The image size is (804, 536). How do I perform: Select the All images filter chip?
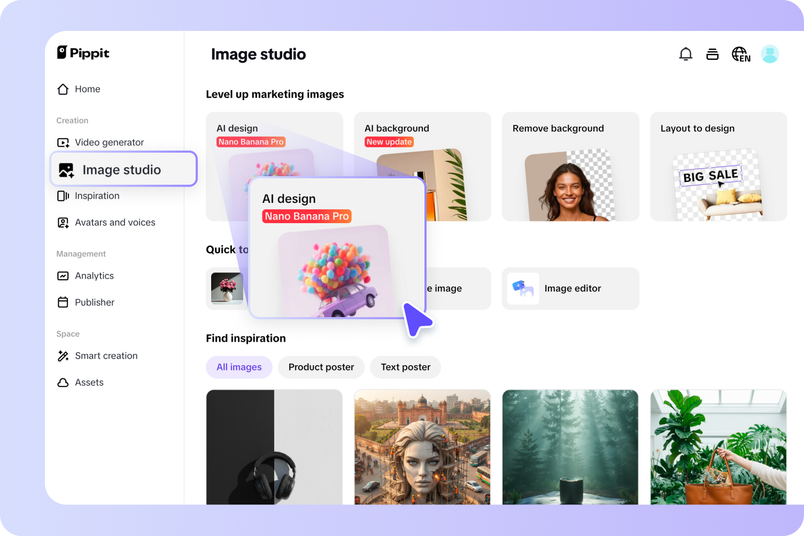coord(239,367)
